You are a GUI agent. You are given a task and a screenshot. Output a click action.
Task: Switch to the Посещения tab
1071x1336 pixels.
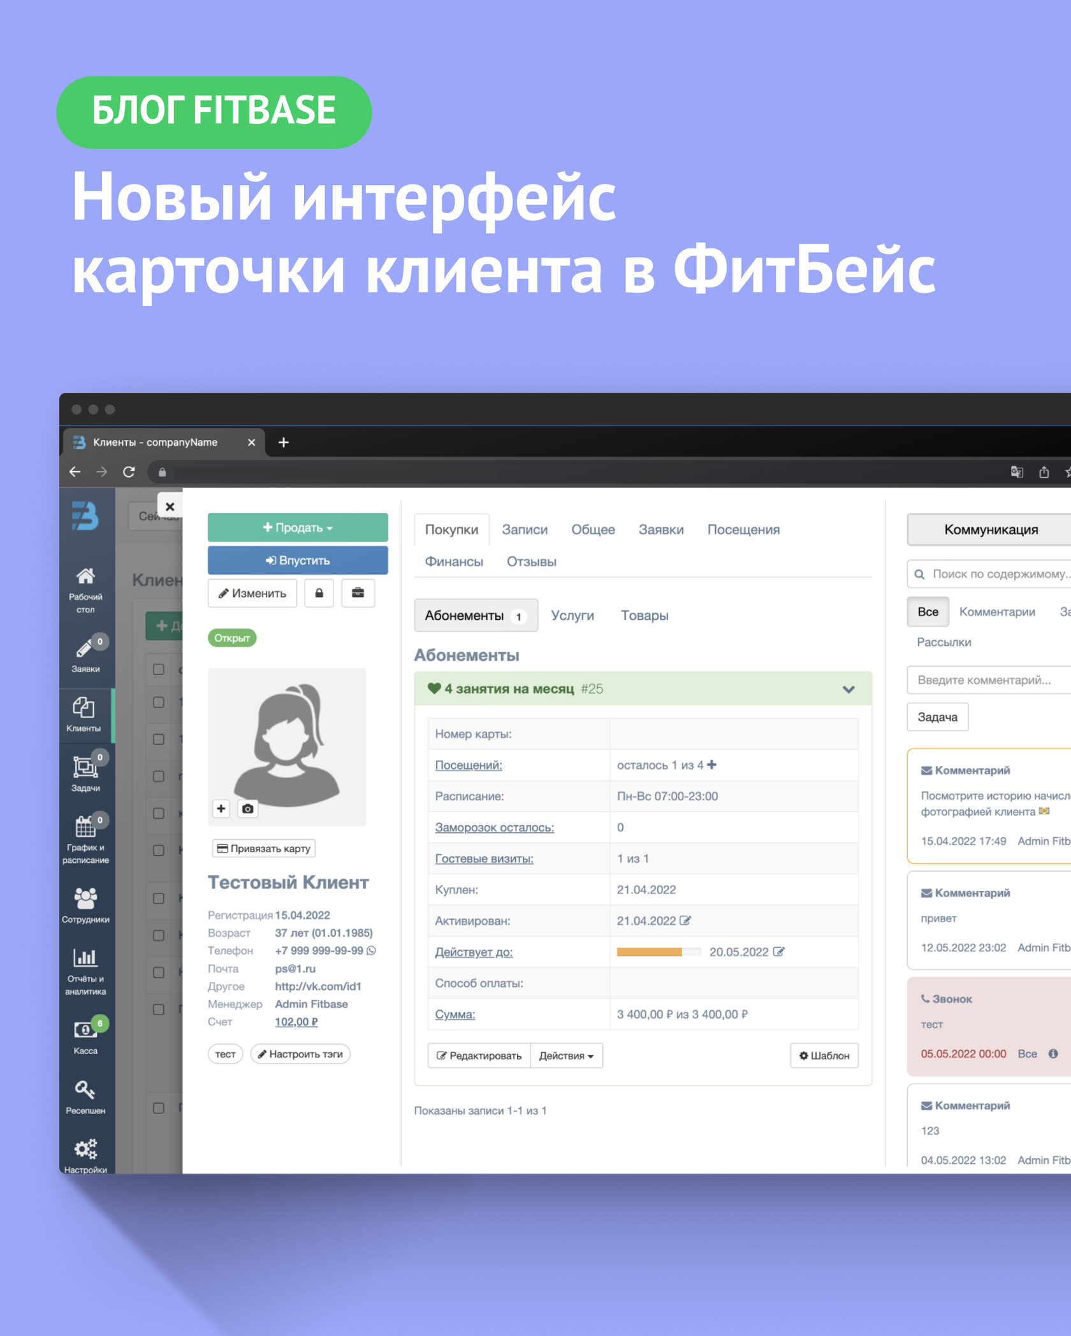point(743,529)
